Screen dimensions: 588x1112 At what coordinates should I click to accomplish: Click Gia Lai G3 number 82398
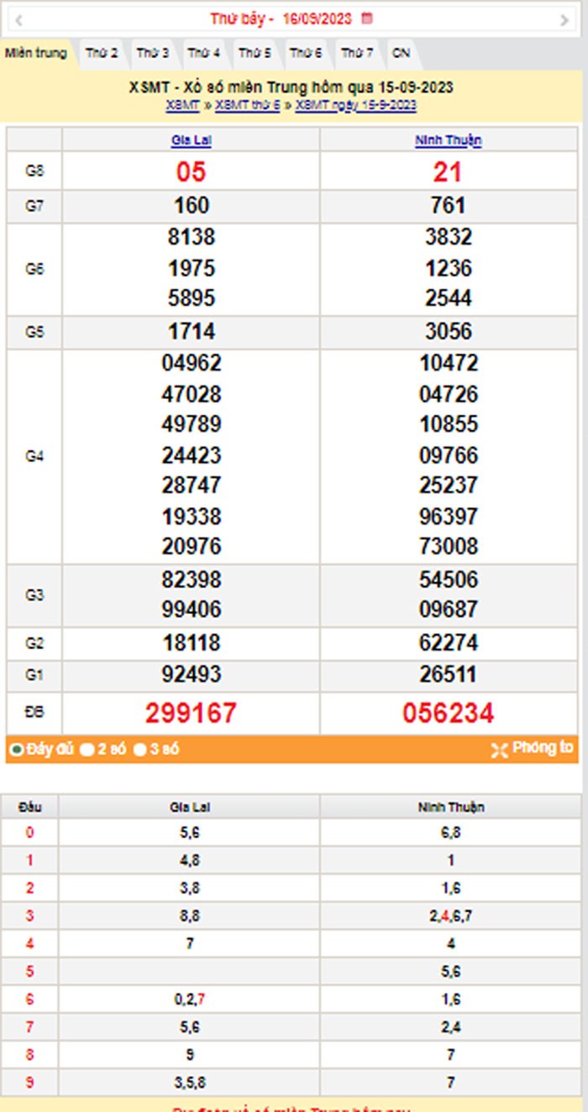[x=192, y=580]
